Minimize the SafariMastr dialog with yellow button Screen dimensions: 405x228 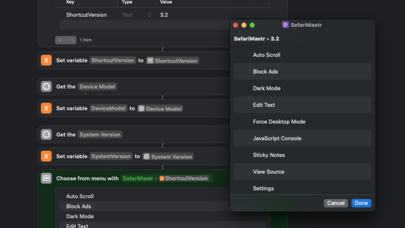pyautogui.click(x=244, y=25)
